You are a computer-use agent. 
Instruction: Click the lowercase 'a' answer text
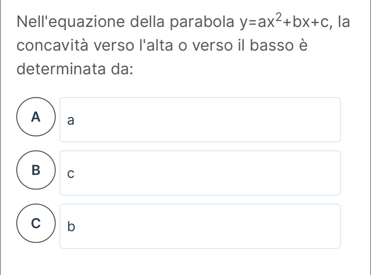[70, 121]
